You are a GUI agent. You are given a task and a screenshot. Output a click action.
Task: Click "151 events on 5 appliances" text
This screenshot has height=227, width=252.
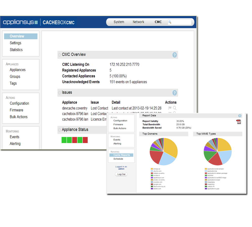click(128, 82)
